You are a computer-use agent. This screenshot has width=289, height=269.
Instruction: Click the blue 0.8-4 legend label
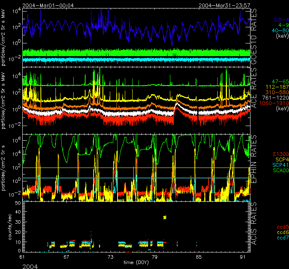(x=280, y=19)
